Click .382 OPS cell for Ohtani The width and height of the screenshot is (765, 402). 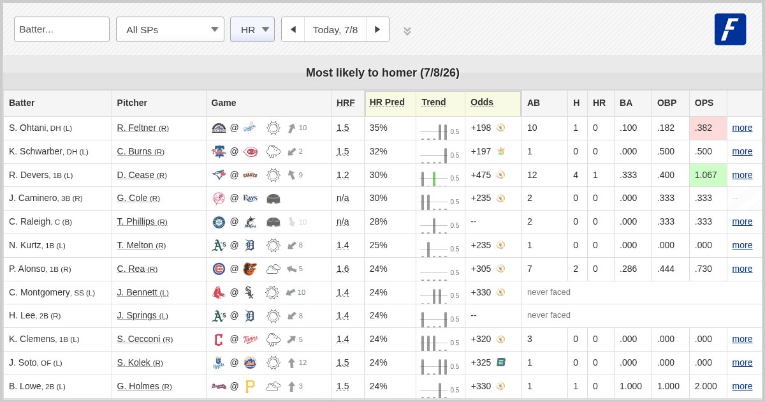[708, 128]
